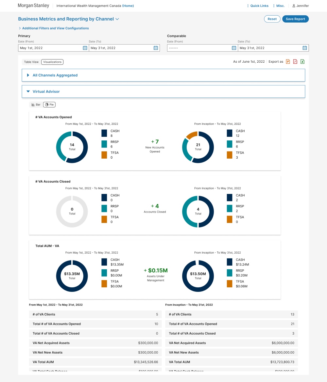Viewport: 327px width, 382px height.
Task: Select the Pie chart toggle
Action: (x=49, y=104)
